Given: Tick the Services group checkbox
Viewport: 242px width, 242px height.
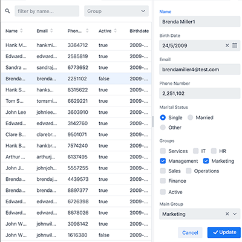Looking at the screenshot, I should [163, 151].
